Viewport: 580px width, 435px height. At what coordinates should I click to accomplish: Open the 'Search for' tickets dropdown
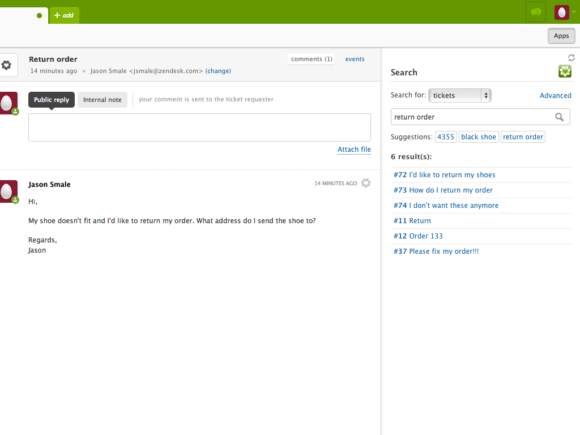[459, 95]
